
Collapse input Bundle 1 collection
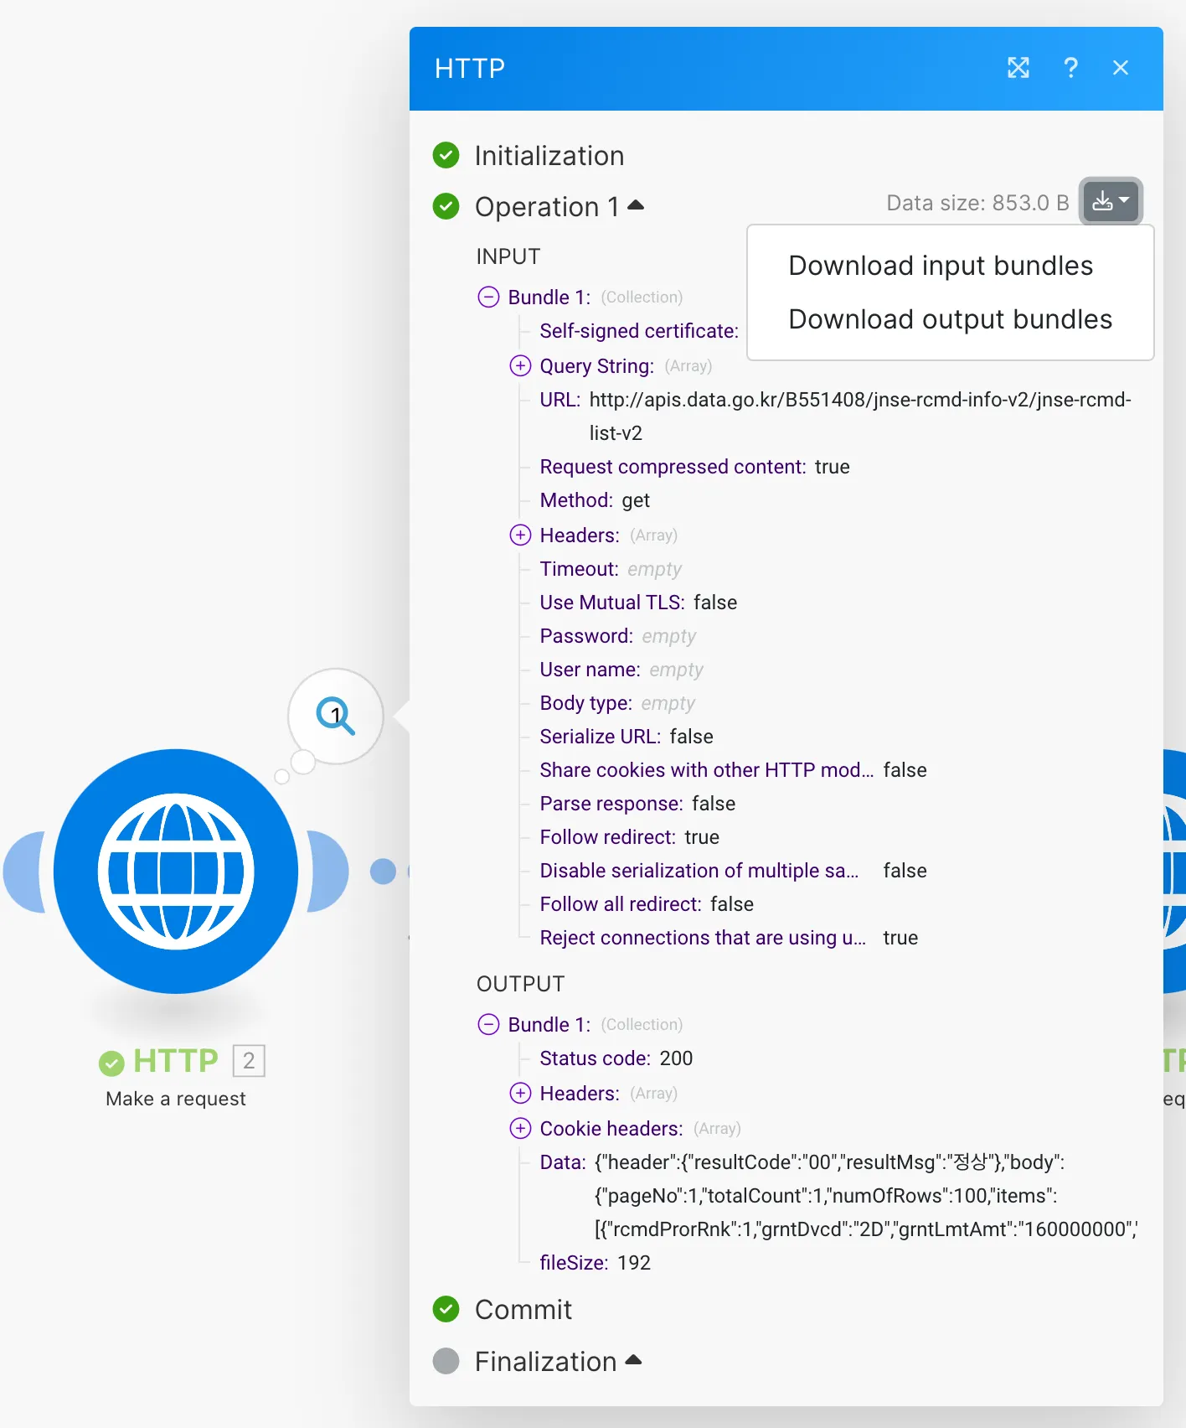pos(488,297)
